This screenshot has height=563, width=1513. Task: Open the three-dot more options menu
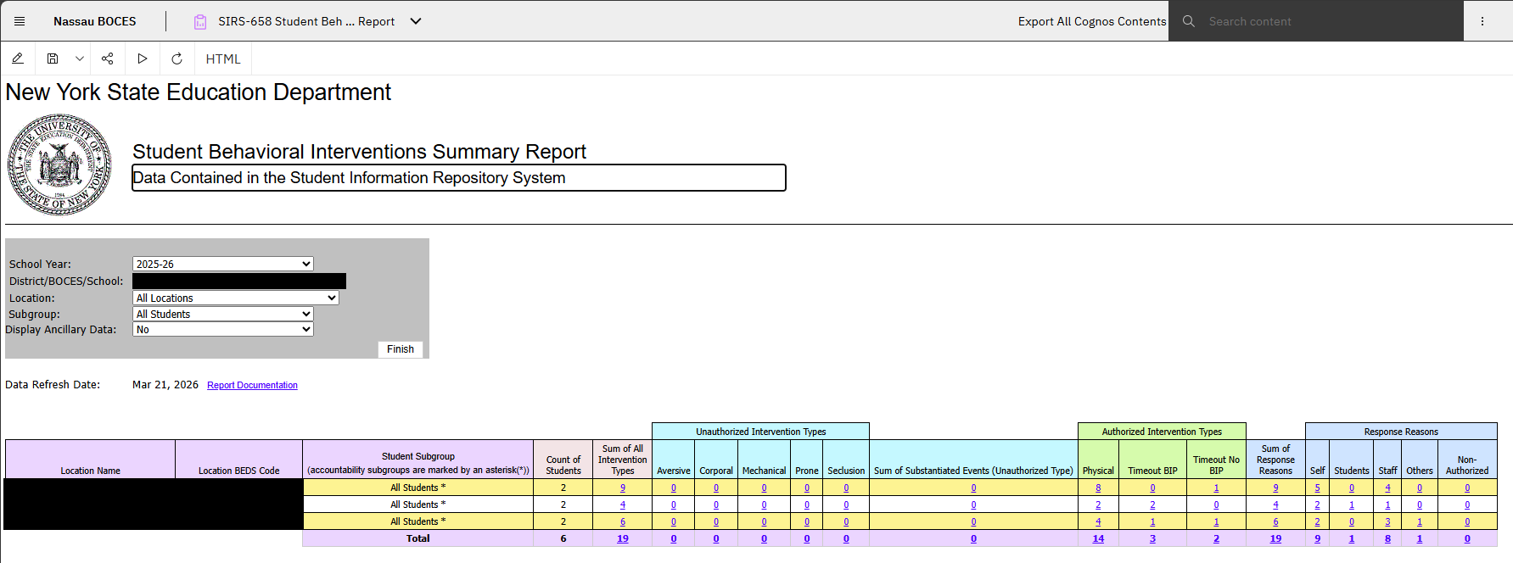(1482, 21)
